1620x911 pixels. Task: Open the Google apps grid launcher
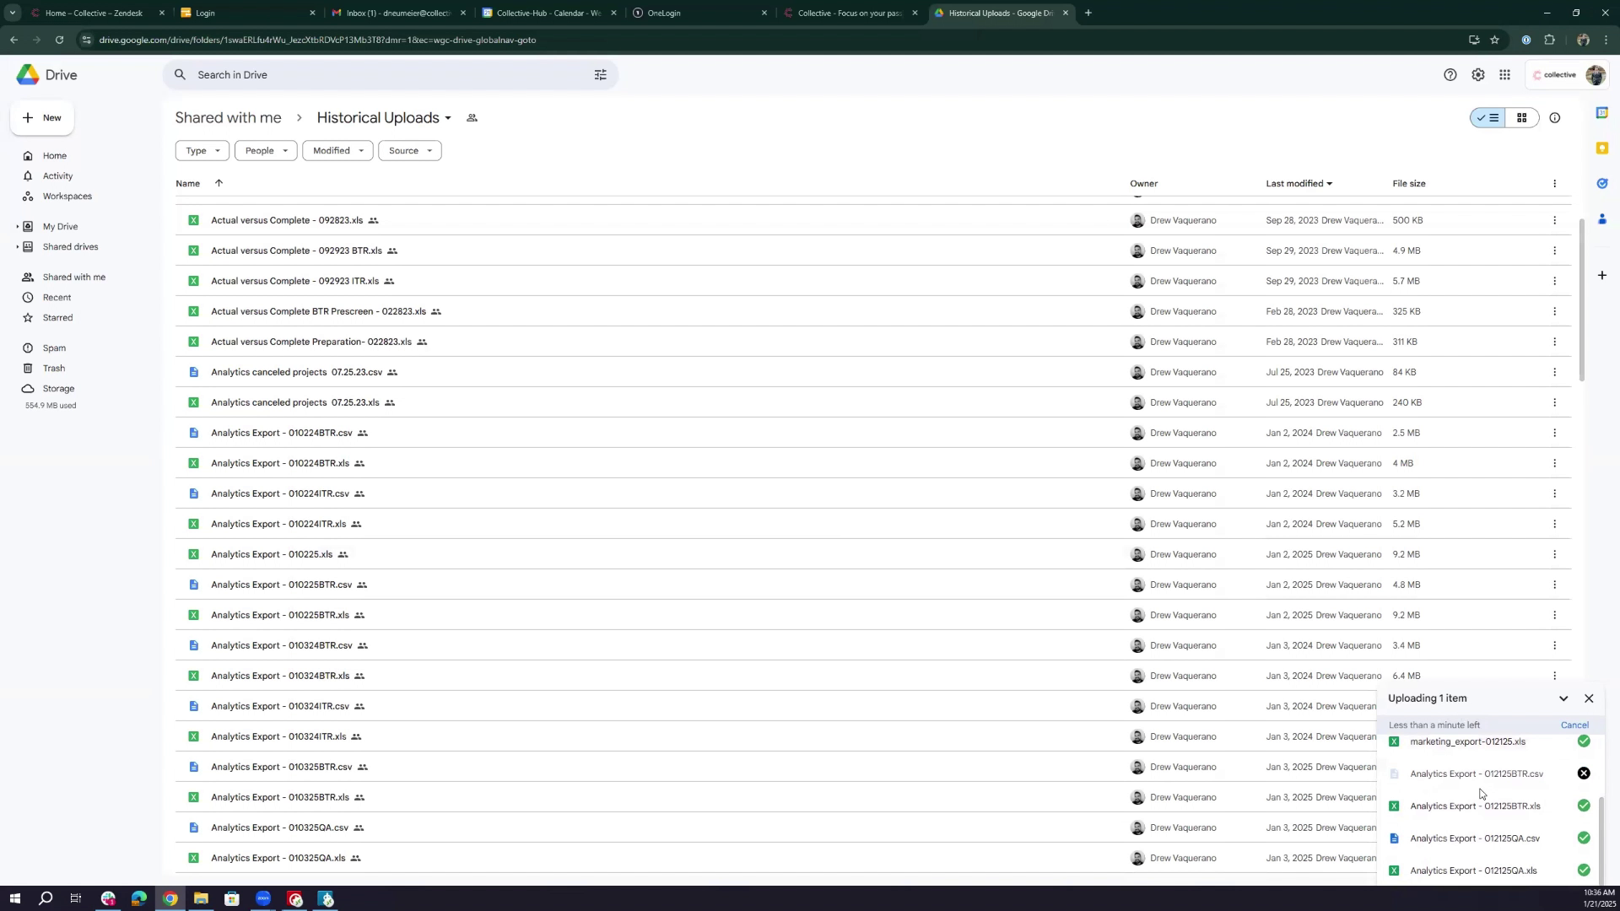click(1504, 75)
